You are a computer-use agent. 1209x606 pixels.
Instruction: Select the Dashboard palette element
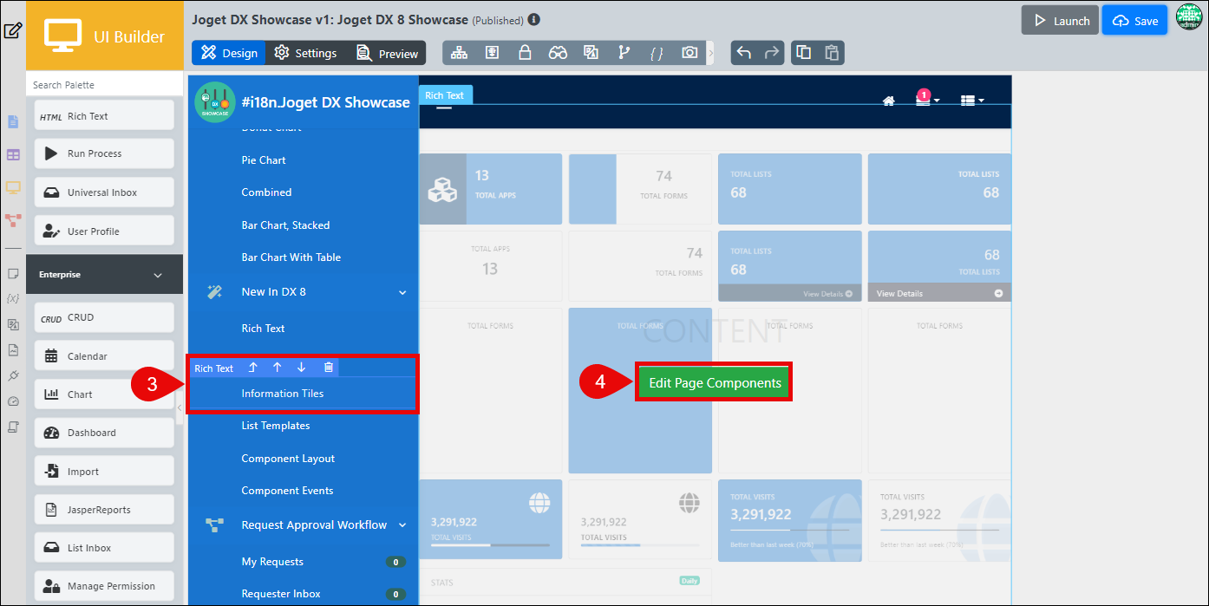coord(104,433)
